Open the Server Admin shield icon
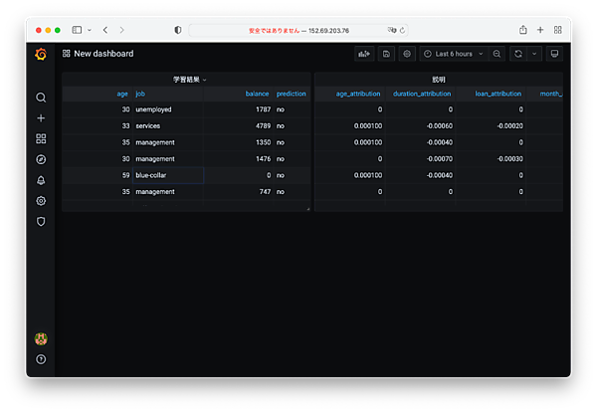597x412 pixels. 41,221
